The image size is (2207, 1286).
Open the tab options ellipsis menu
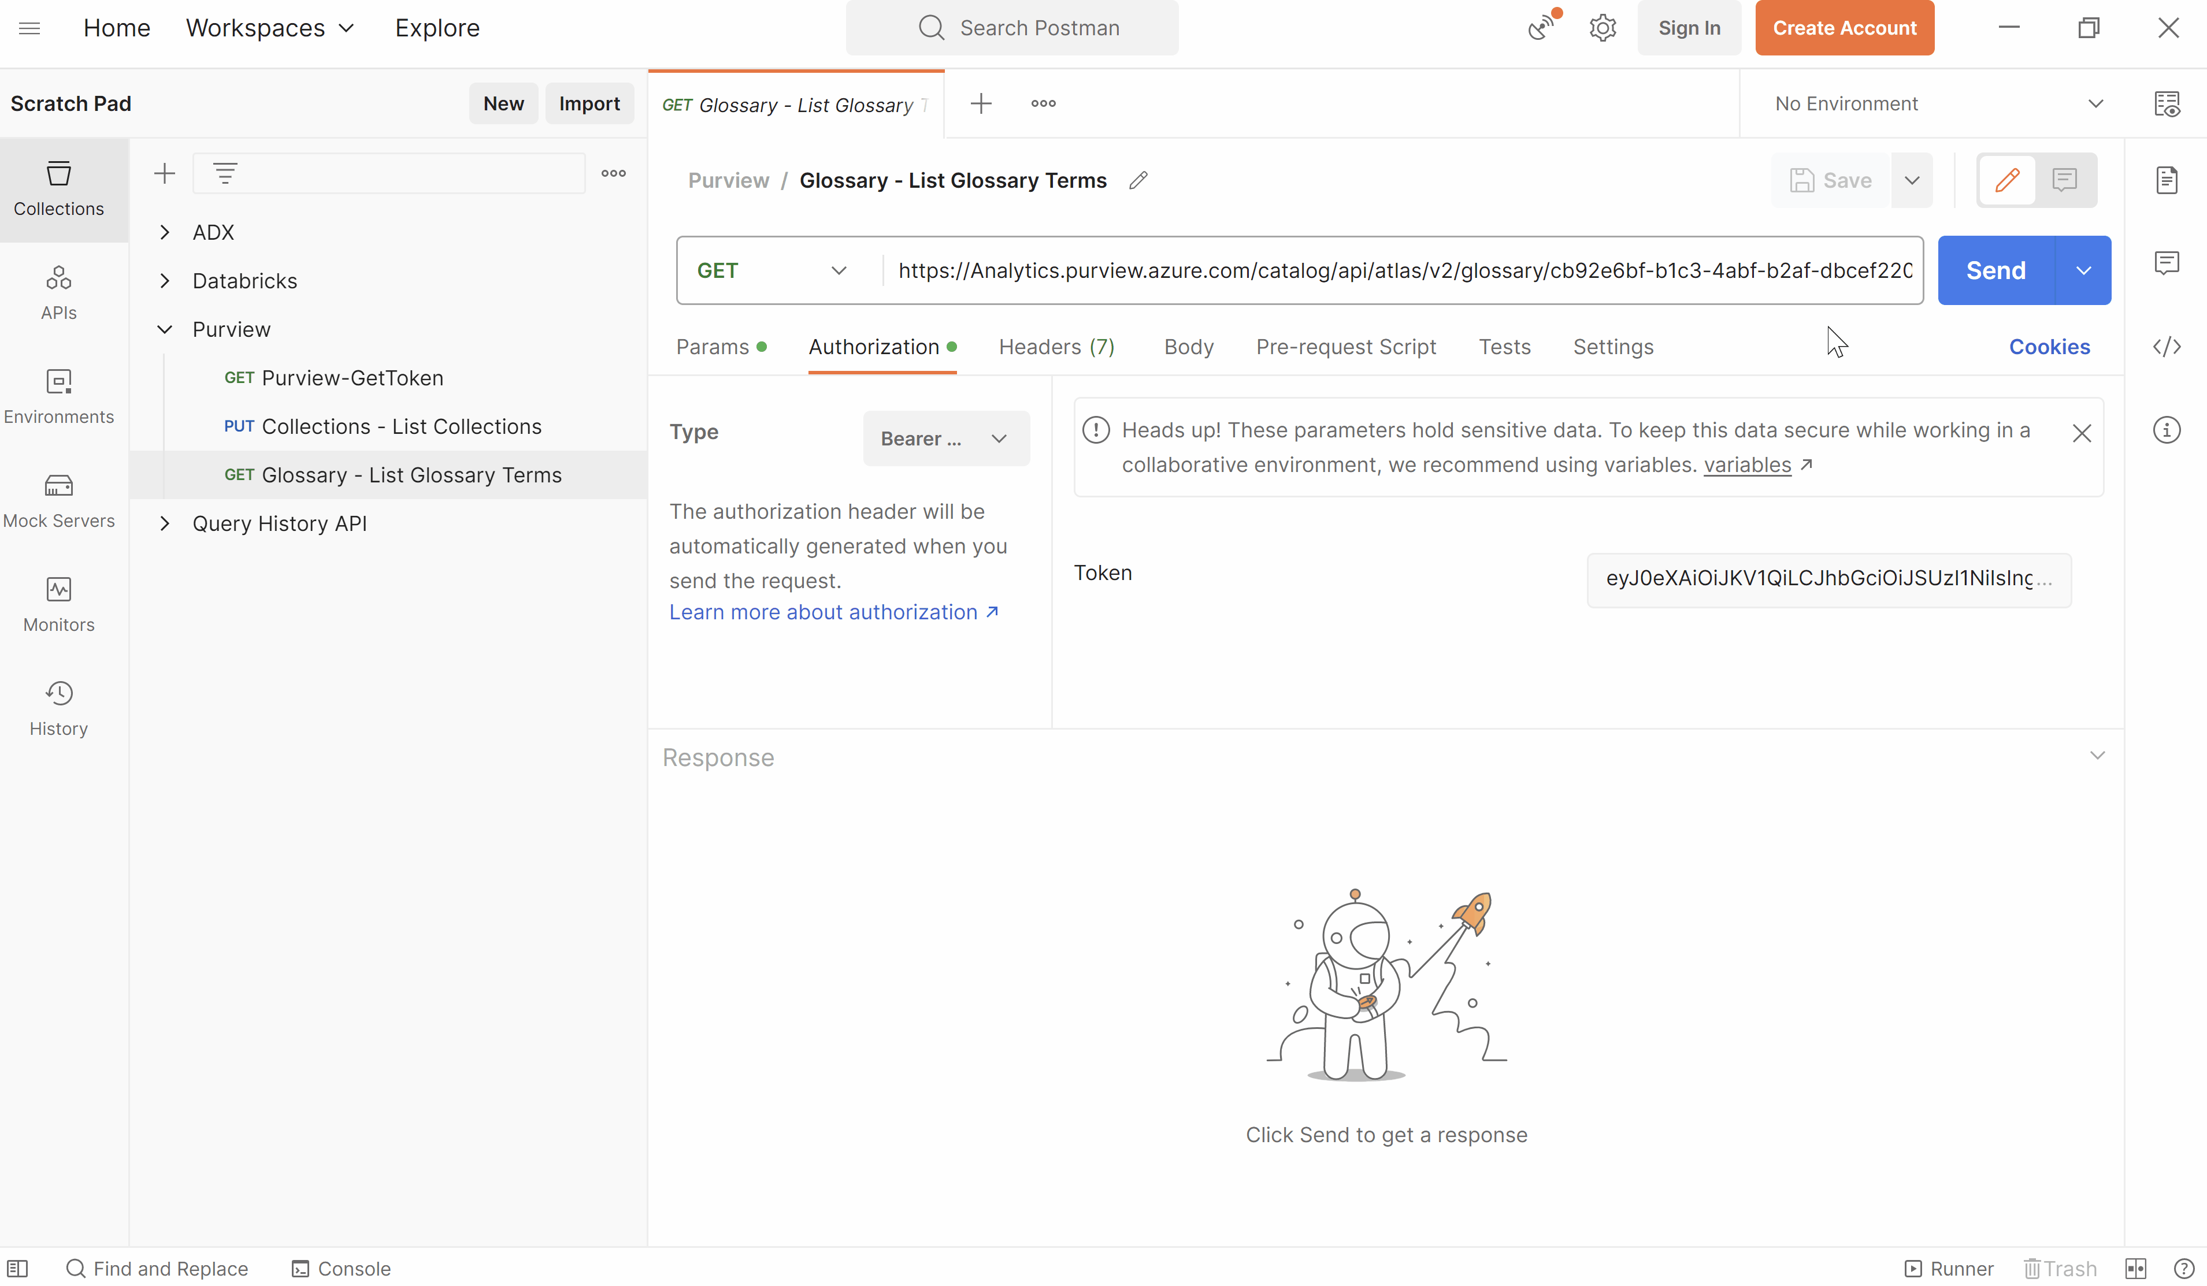1043,103
